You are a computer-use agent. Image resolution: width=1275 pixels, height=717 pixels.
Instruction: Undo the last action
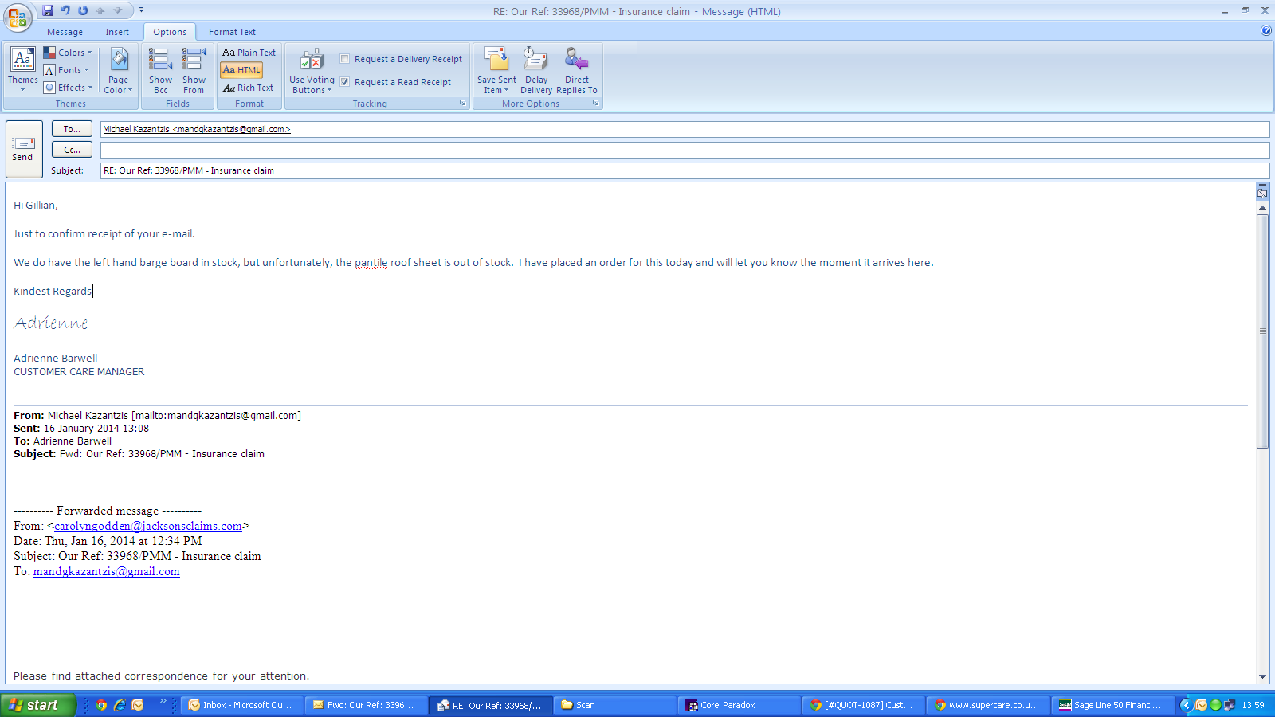click(65, 10)
